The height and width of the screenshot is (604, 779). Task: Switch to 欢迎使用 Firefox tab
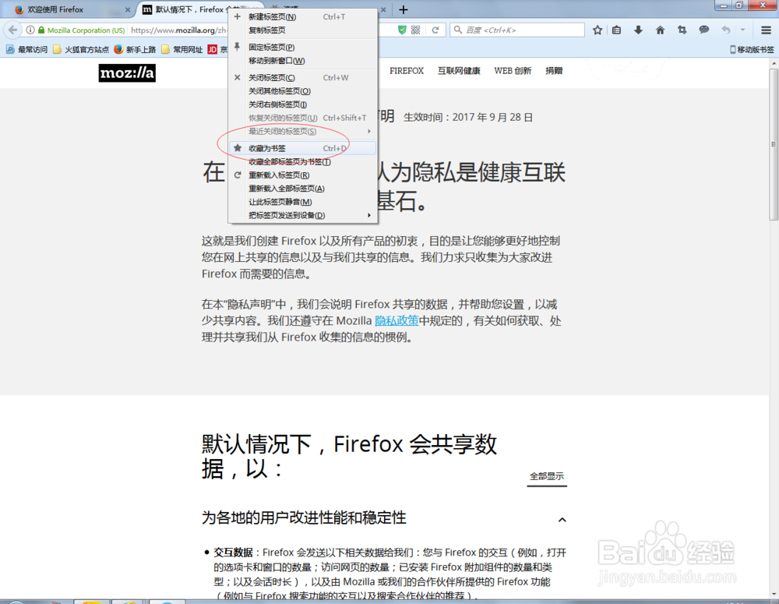(x=69, y=9)
